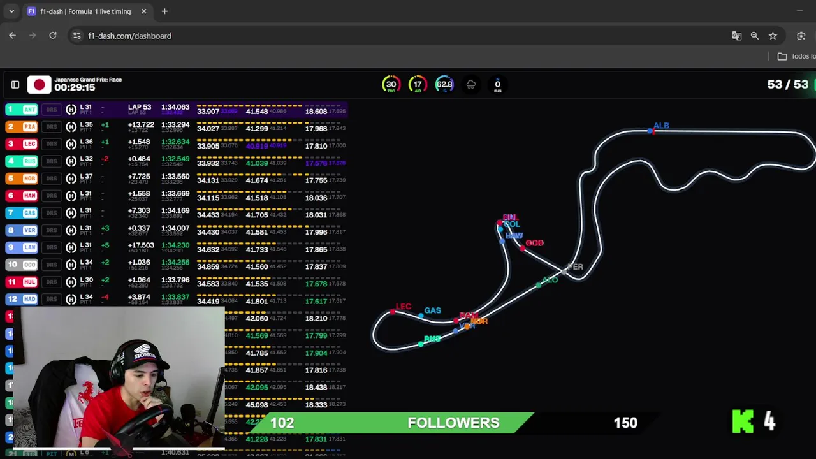Click the browser back arrow
The image size is (816, 459).
13,36
